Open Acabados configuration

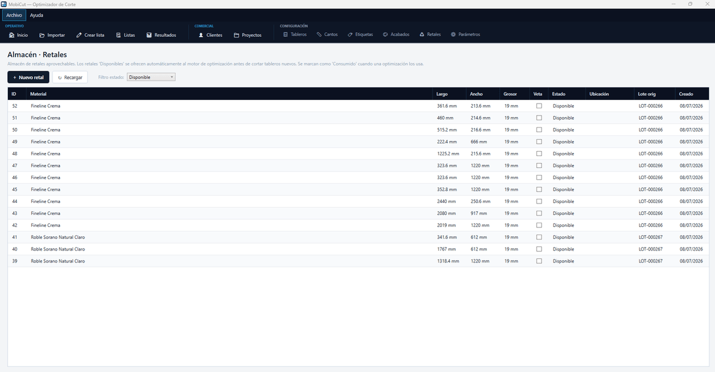pyautogui.click(x=396, y=35)
